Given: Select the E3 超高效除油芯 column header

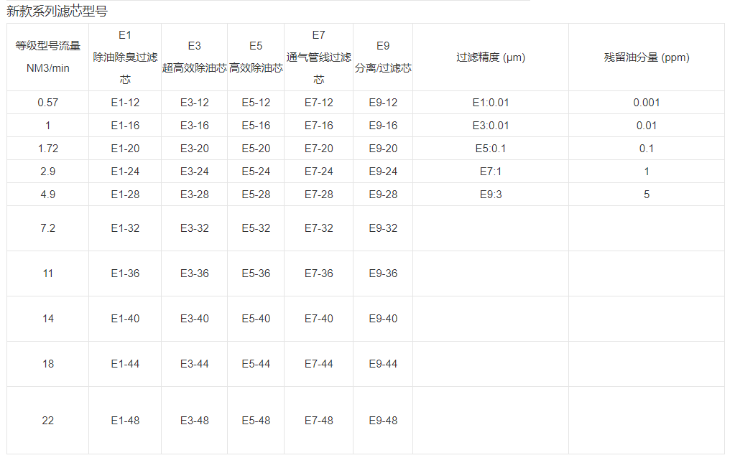Looking at the screenshot, I should pyautogui.click(x=194, y=57).
